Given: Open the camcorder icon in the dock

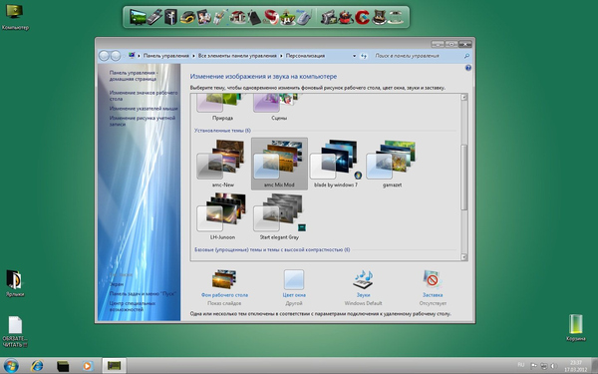Looking at the screenshot, I should (x=329, y=17).
